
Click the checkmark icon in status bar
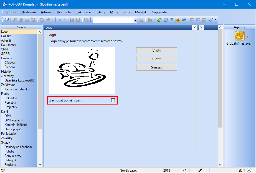click(200, 171)
